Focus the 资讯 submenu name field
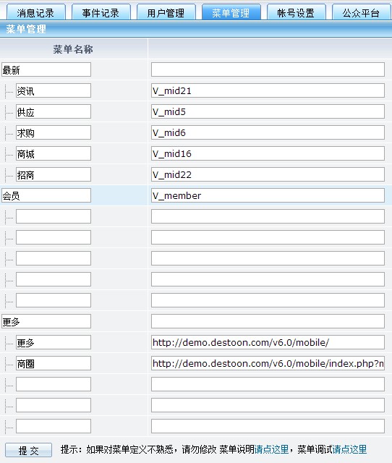 point(54,90)
